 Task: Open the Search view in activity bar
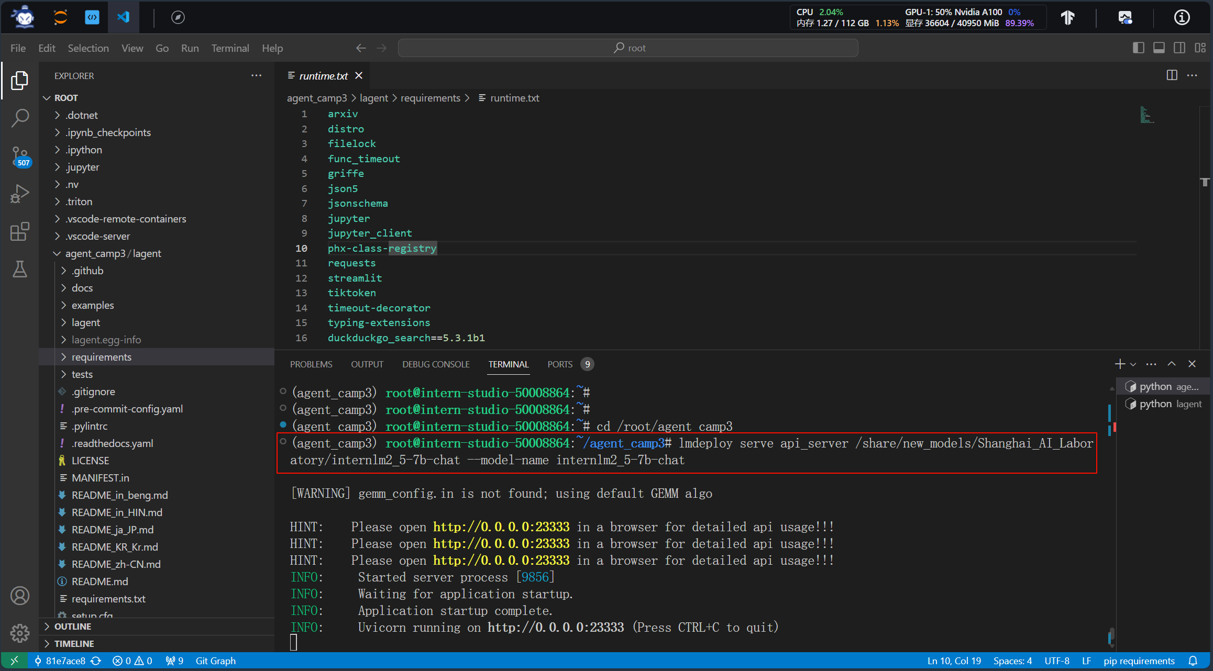[20, 118]
